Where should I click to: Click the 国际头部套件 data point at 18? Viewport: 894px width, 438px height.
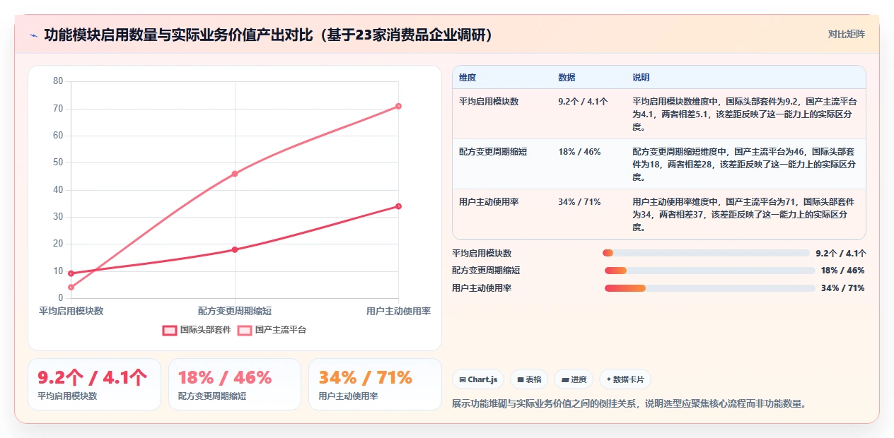pyautogui.click(x=235, y=249)
